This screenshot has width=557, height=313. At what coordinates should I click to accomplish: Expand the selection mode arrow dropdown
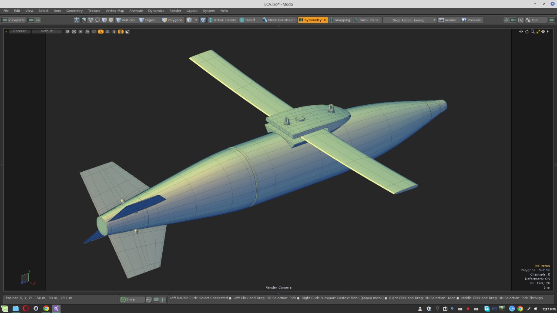point(196,20)
